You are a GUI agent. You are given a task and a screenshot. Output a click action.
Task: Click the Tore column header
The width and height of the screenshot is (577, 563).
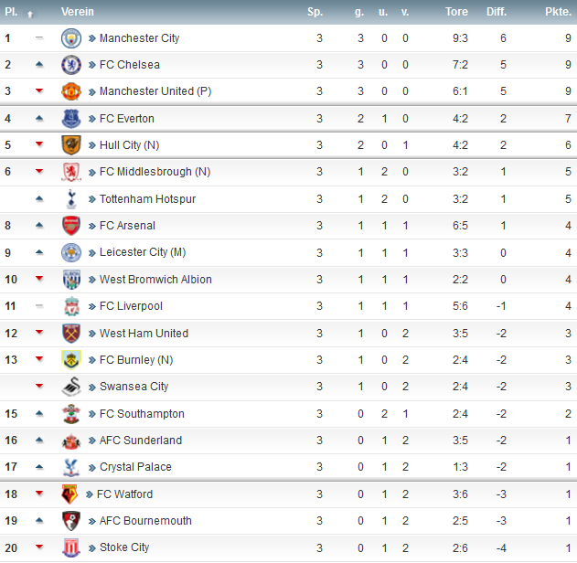tap(456, 12)
